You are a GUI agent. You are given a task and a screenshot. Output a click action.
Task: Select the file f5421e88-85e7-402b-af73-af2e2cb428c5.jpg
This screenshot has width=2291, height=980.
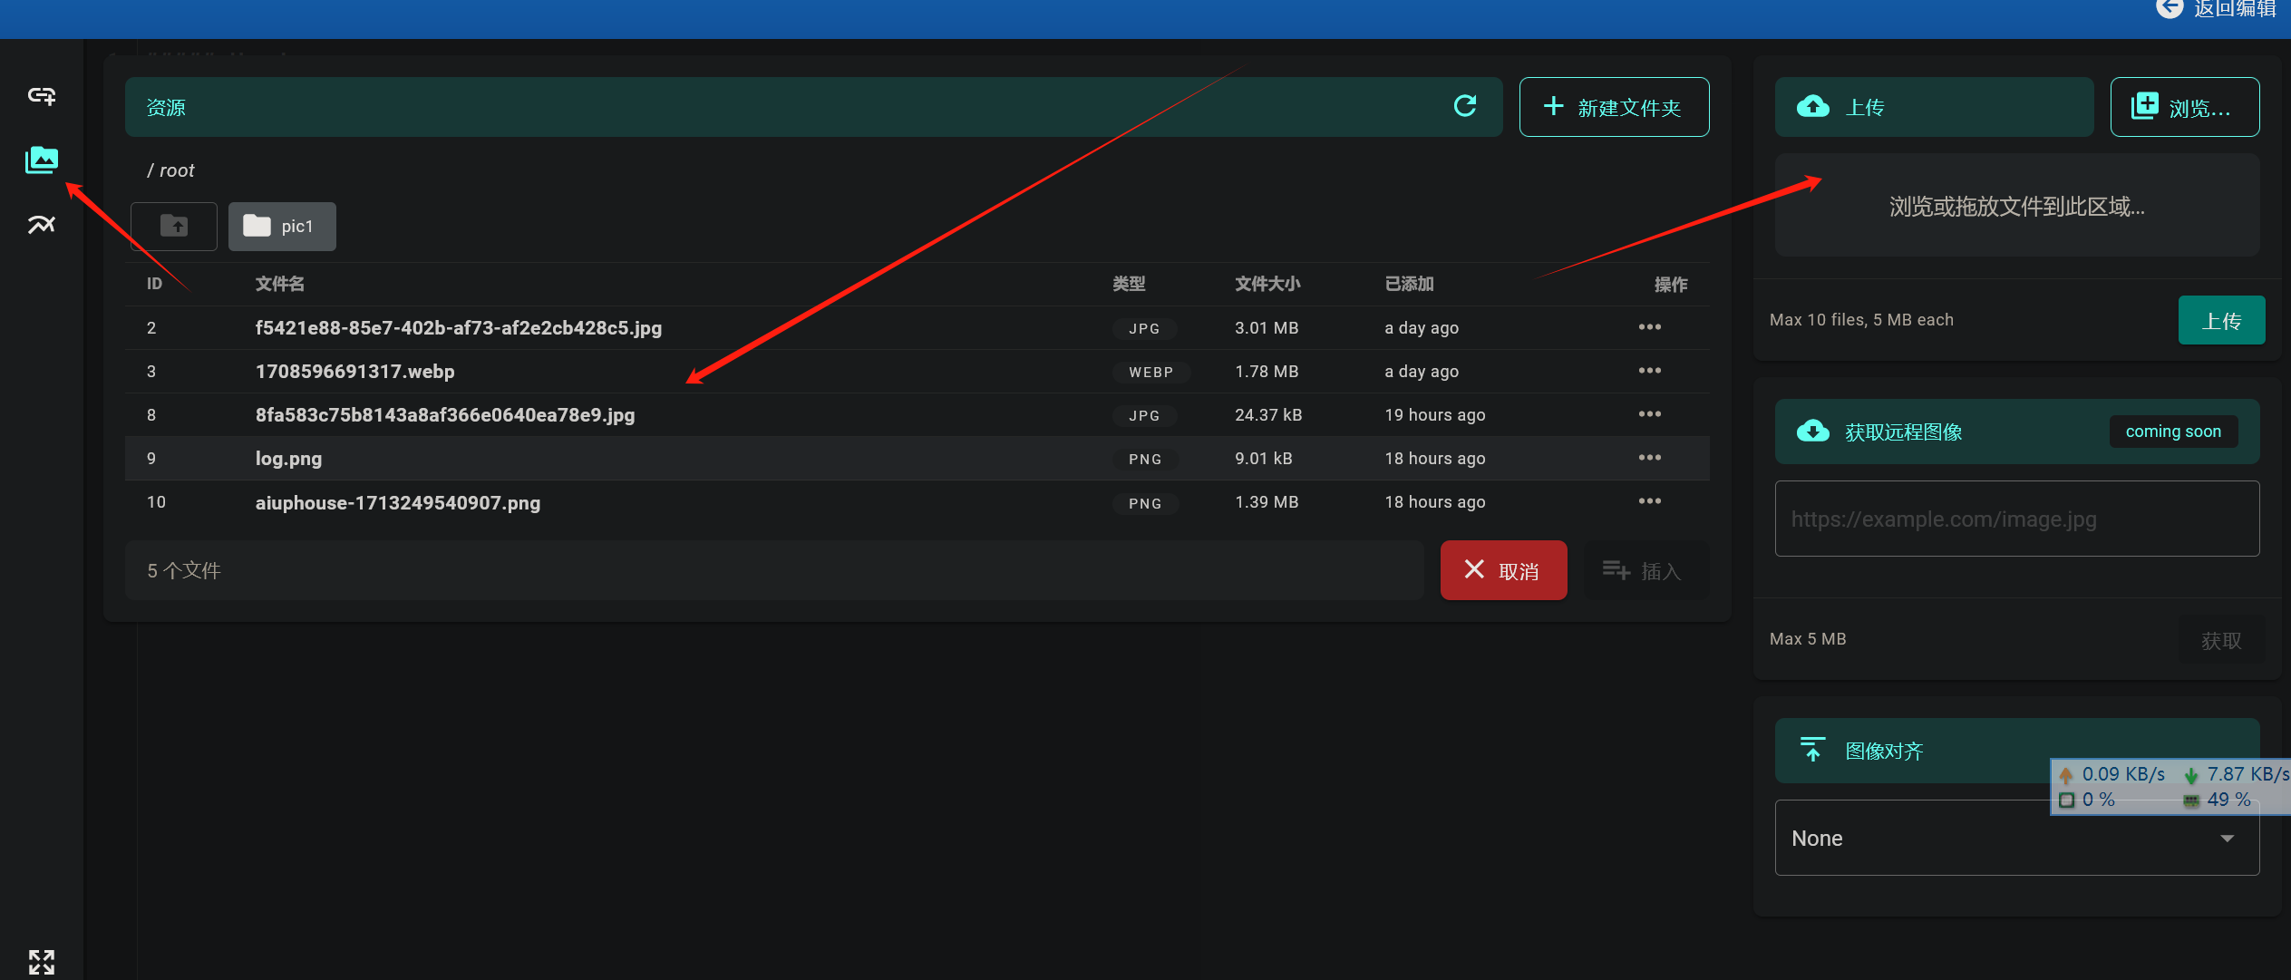click(x=458, y=328)
